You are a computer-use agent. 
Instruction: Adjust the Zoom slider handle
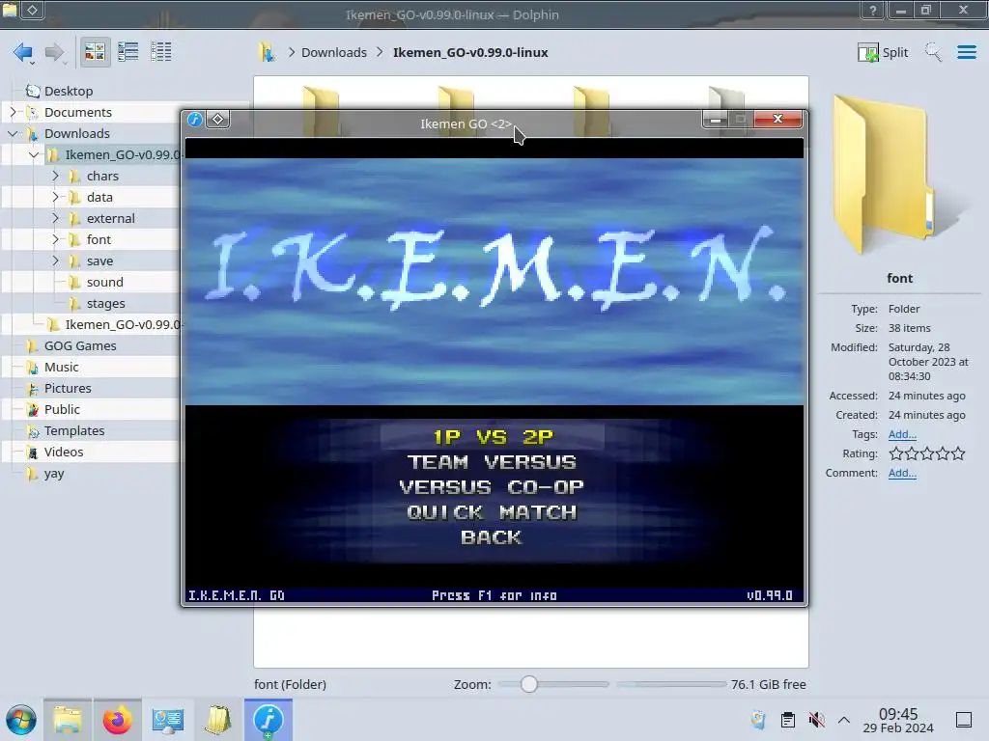coord(529,684)
